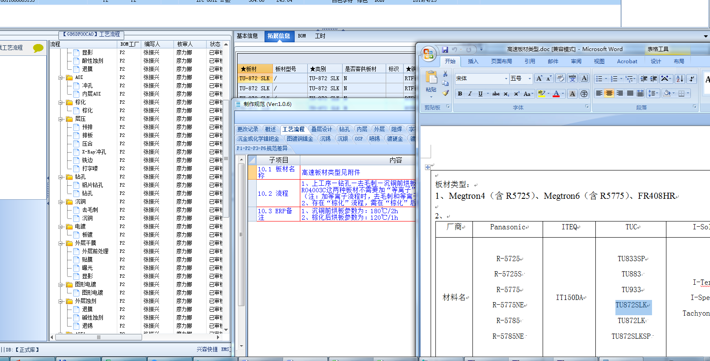Apply distributed alignment in Word

pos(640,93)
